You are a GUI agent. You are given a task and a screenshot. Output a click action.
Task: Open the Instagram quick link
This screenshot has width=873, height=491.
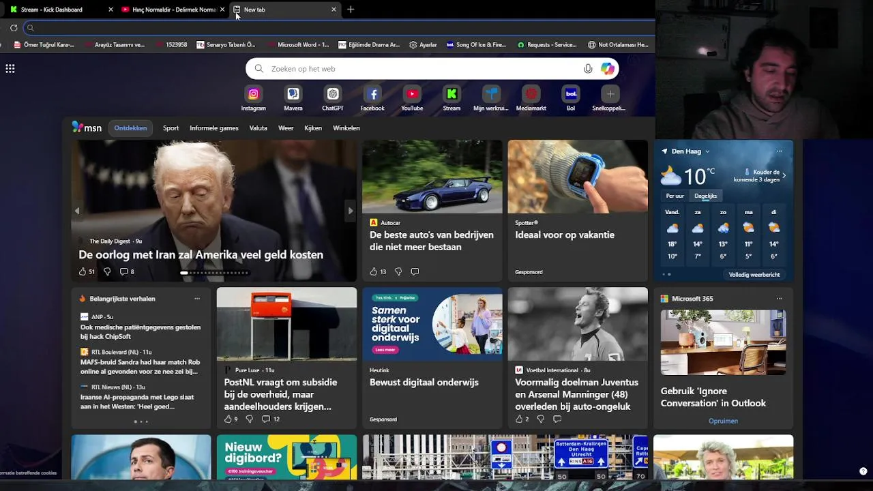[x=253, y=94]
